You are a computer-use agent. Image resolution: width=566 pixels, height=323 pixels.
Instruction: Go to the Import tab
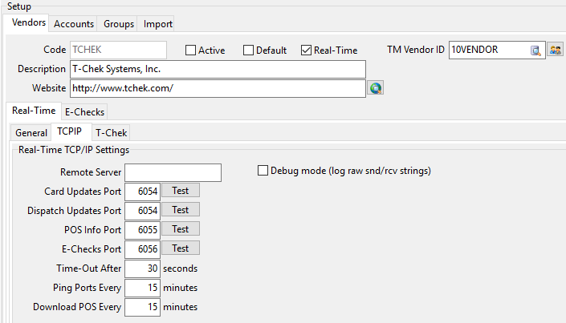(x=158, y=24)
